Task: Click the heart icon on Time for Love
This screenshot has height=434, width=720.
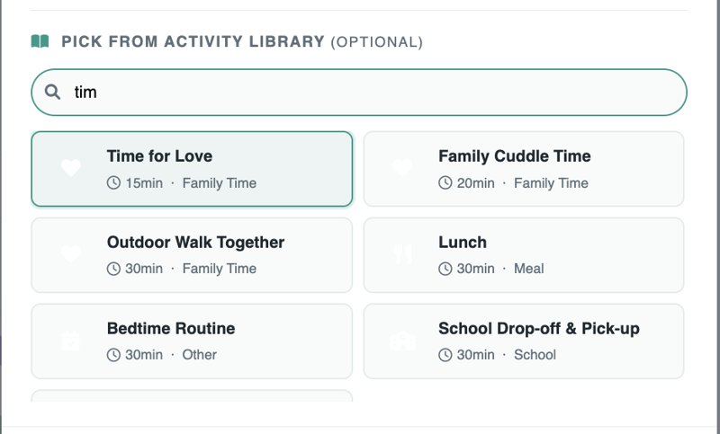Action: [71, 168]
